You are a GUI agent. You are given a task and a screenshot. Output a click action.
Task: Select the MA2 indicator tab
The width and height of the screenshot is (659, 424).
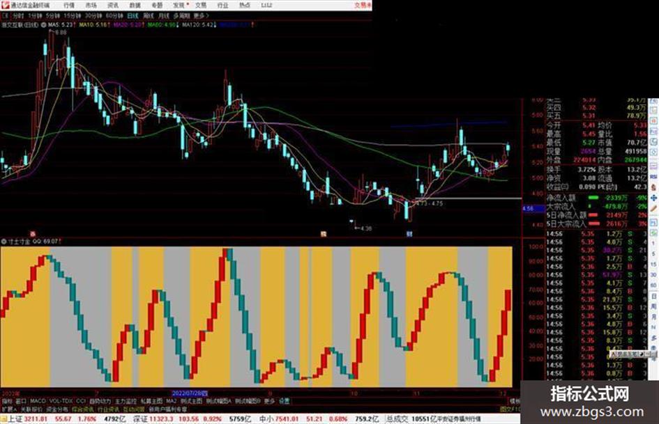tap(171, 401)
